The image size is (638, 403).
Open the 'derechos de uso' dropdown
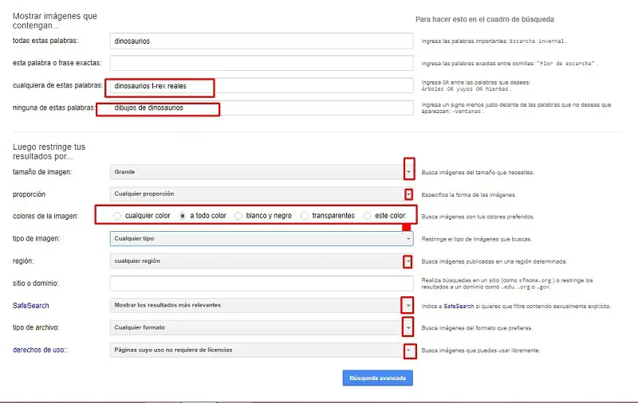[408, 350]
